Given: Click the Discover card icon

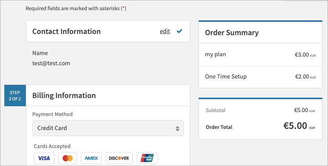Looking at the screenshot, I should click(x=119, y=158).
